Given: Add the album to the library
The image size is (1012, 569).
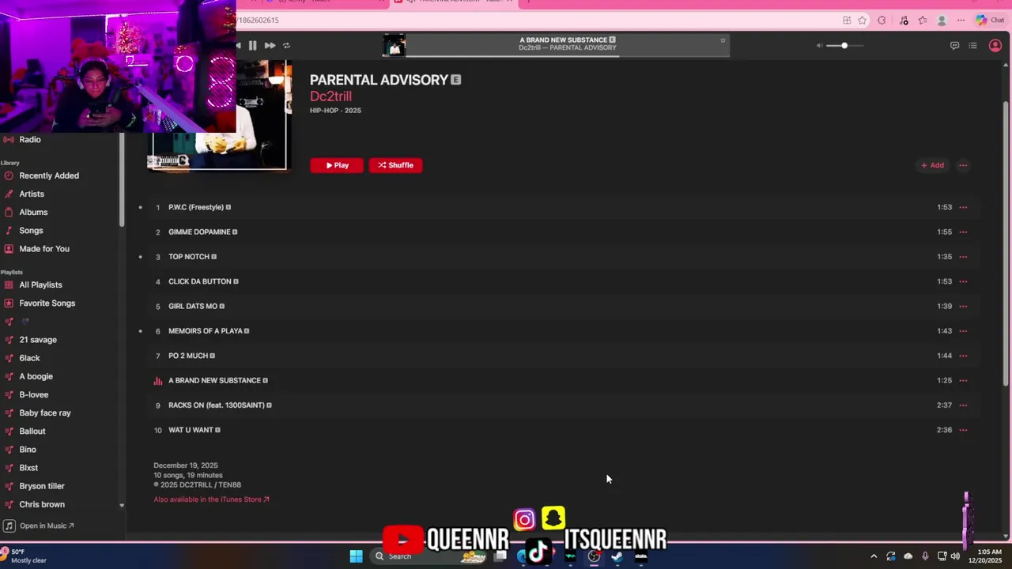Looking at the screenshot, I should 932,165.
